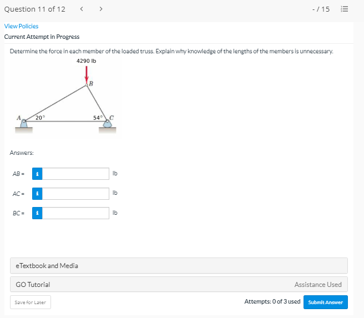
Task: Expand the eTextbook and Media section
Action: (x=179, y=265)
